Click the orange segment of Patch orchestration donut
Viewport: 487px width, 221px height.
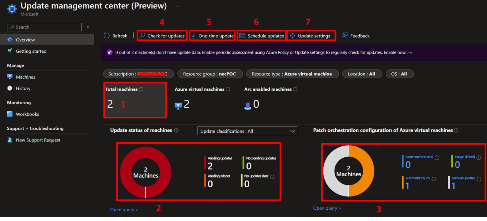(x=369, y=171)
